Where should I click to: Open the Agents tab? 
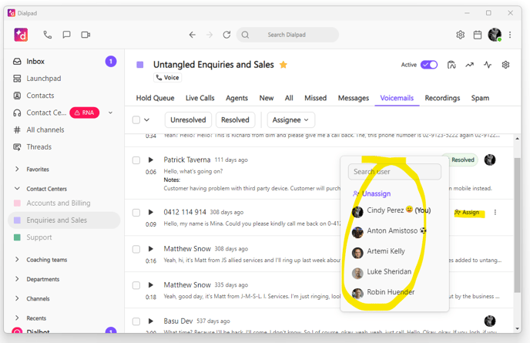[x=236, y=98]
